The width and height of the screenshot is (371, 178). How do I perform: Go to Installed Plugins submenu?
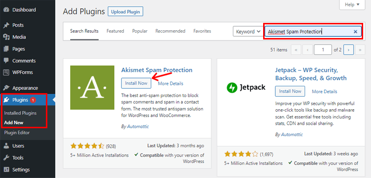[21, 113]
